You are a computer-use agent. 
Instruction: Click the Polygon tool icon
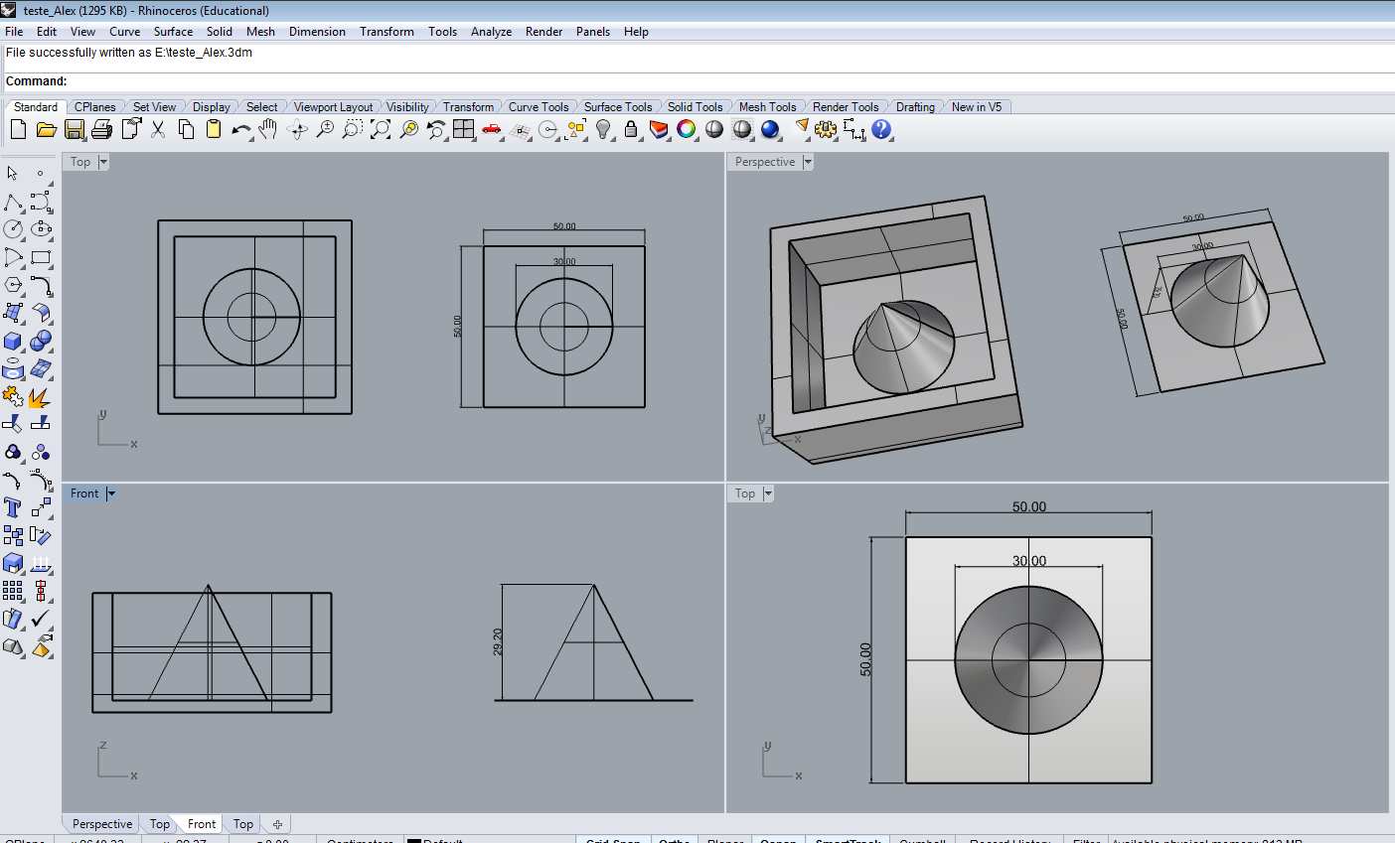tap(13, 286)
